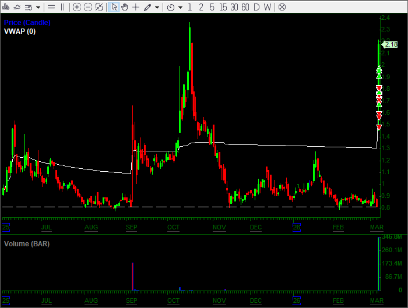Click the OCT label on price time axis
The image size is (408, 308).
pos(173,227)
